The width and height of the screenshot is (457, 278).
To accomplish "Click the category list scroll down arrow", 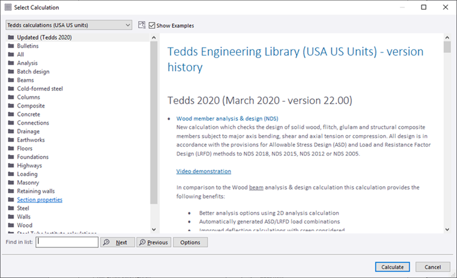I will [154, 230].
